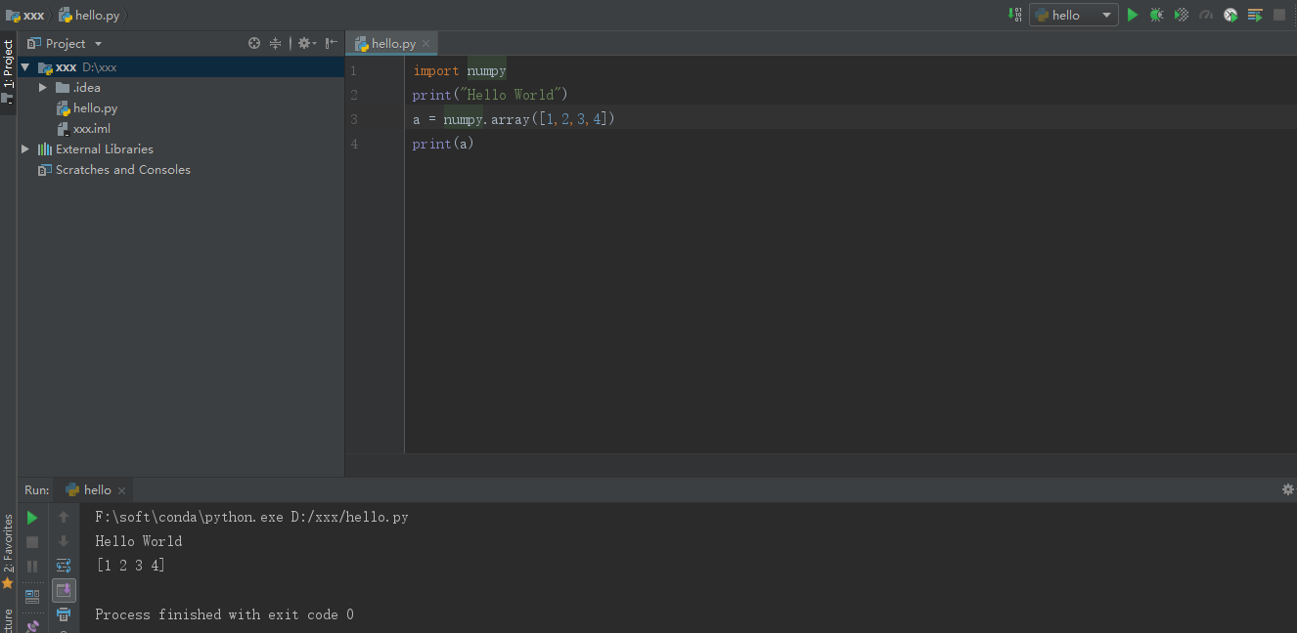Place cursor in print("Hello World") line
Image resolution: width=1297 pixels, height=633 pixels.
490,95
